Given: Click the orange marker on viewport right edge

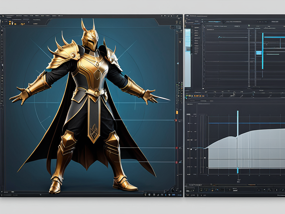Looking at the screenshot, I should coord(177,112).
